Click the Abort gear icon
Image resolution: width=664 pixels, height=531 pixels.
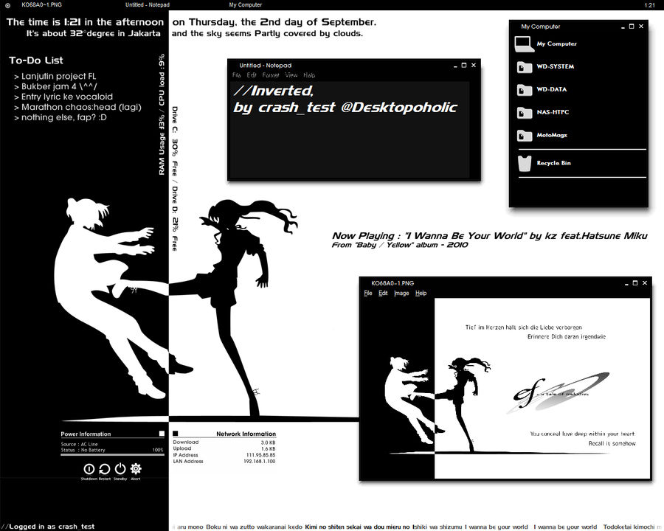(x=136, y=468)
